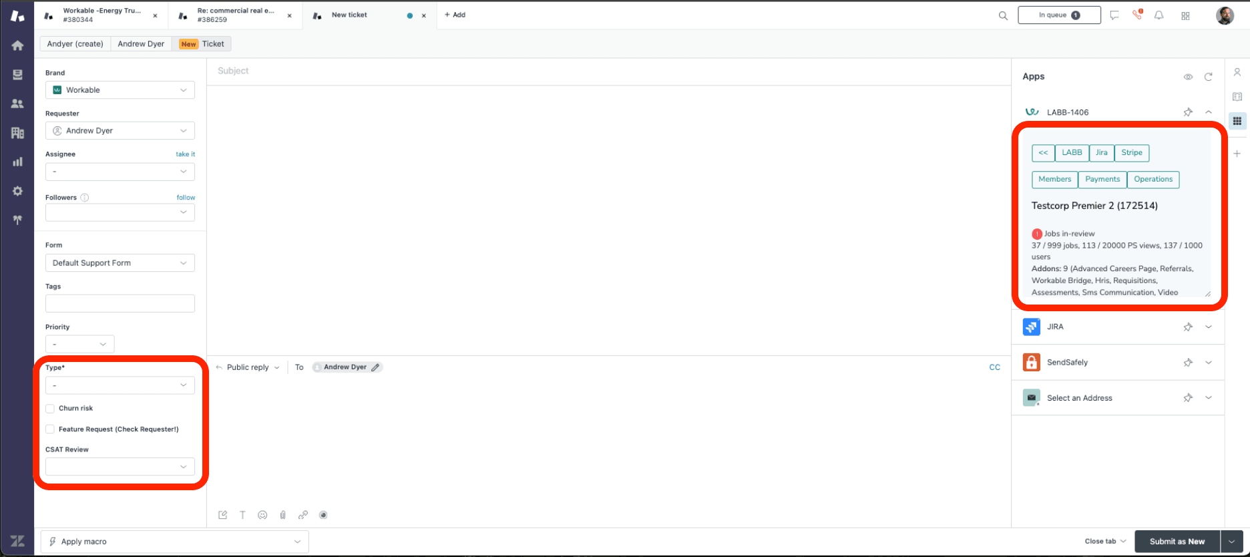Open the user profile avatar
Viewport: 1250px width, 557px height.
pyautogui.click(x=1225, y=15)
